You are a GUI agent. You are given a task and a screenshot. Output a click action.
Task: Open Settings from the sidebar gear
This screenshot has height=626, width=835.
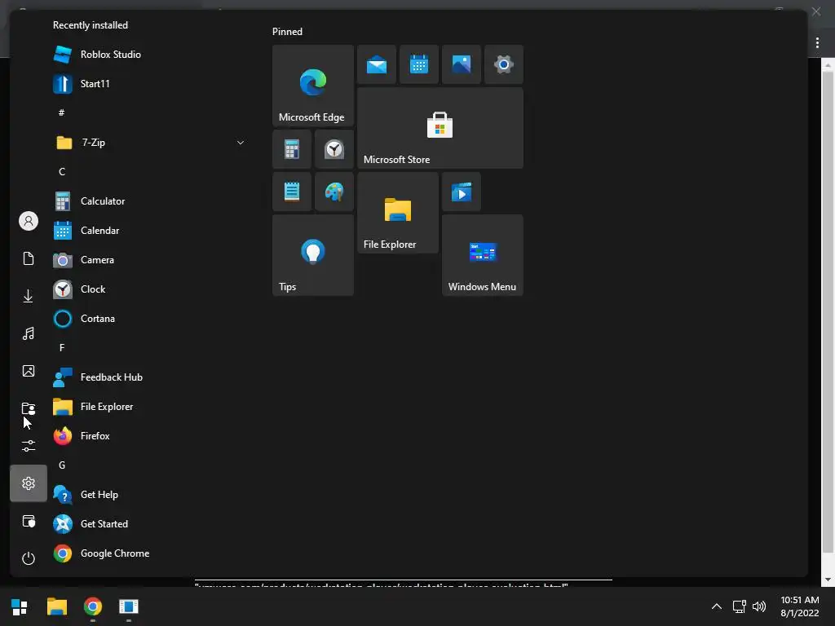(29, 483)
